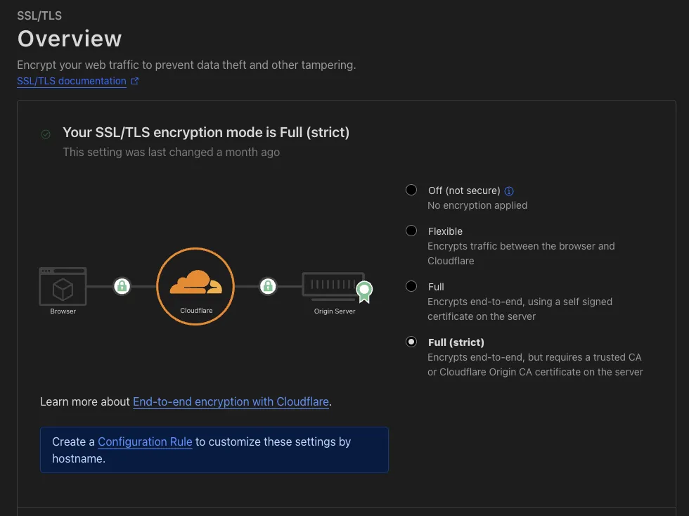Click the orange Cloudflare cloud logo
Image resolution: width=689 pixels, height=516 pixels.
point(196,282)
